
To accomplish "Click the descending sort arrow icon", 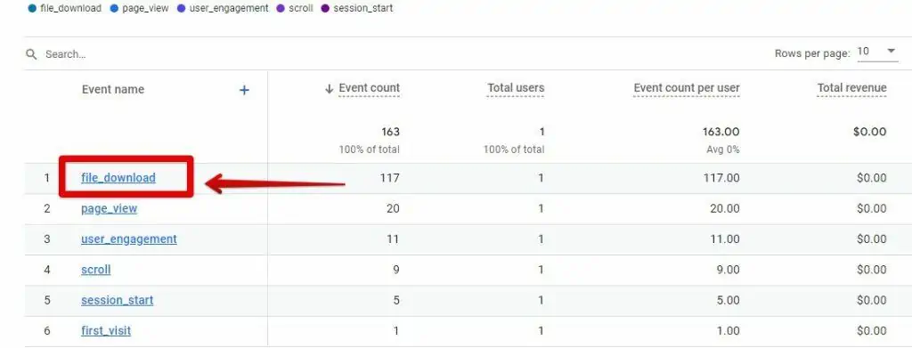I will tap(330, 89).
